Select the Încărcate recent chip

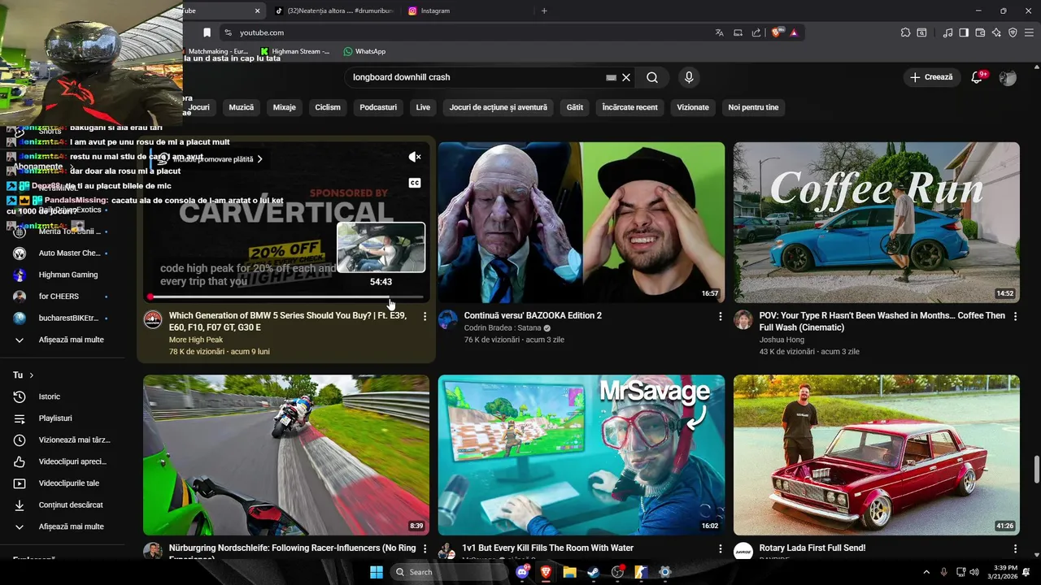629,107
